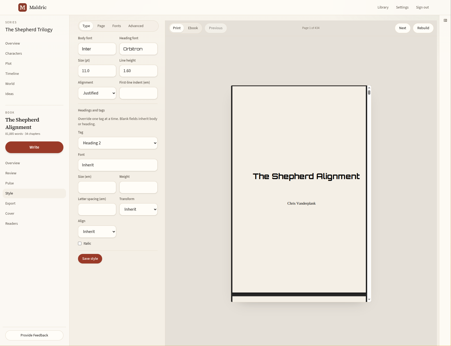Click Save style button

90,259
